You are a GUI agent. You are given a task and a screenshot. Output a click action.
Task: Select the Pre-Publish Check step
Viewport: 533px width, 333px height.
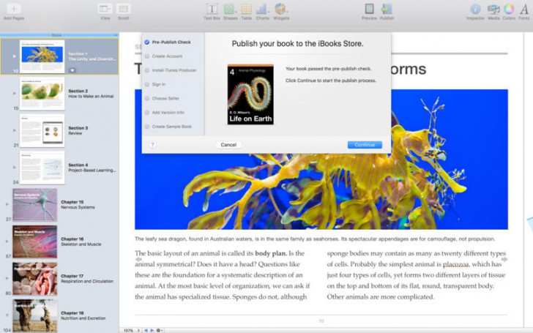point(168,42)
